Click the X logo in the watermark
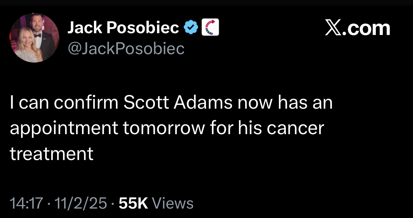 333,28
